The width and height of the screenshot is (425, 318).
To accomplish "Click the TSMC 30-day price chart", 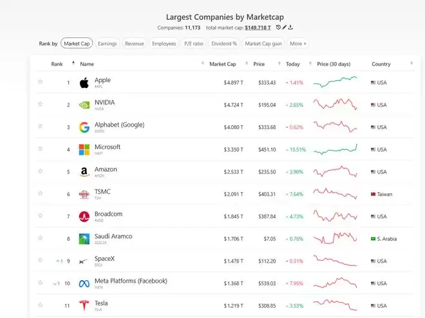I will 335,193.
